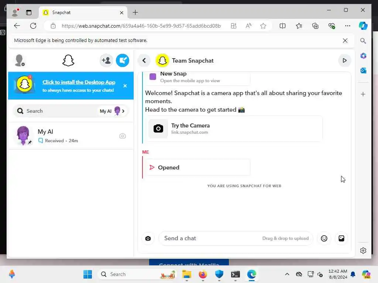Open the emoji picker smiley icon
The width and height of the screenshot is (378, 283).
(x=324, y=238)
